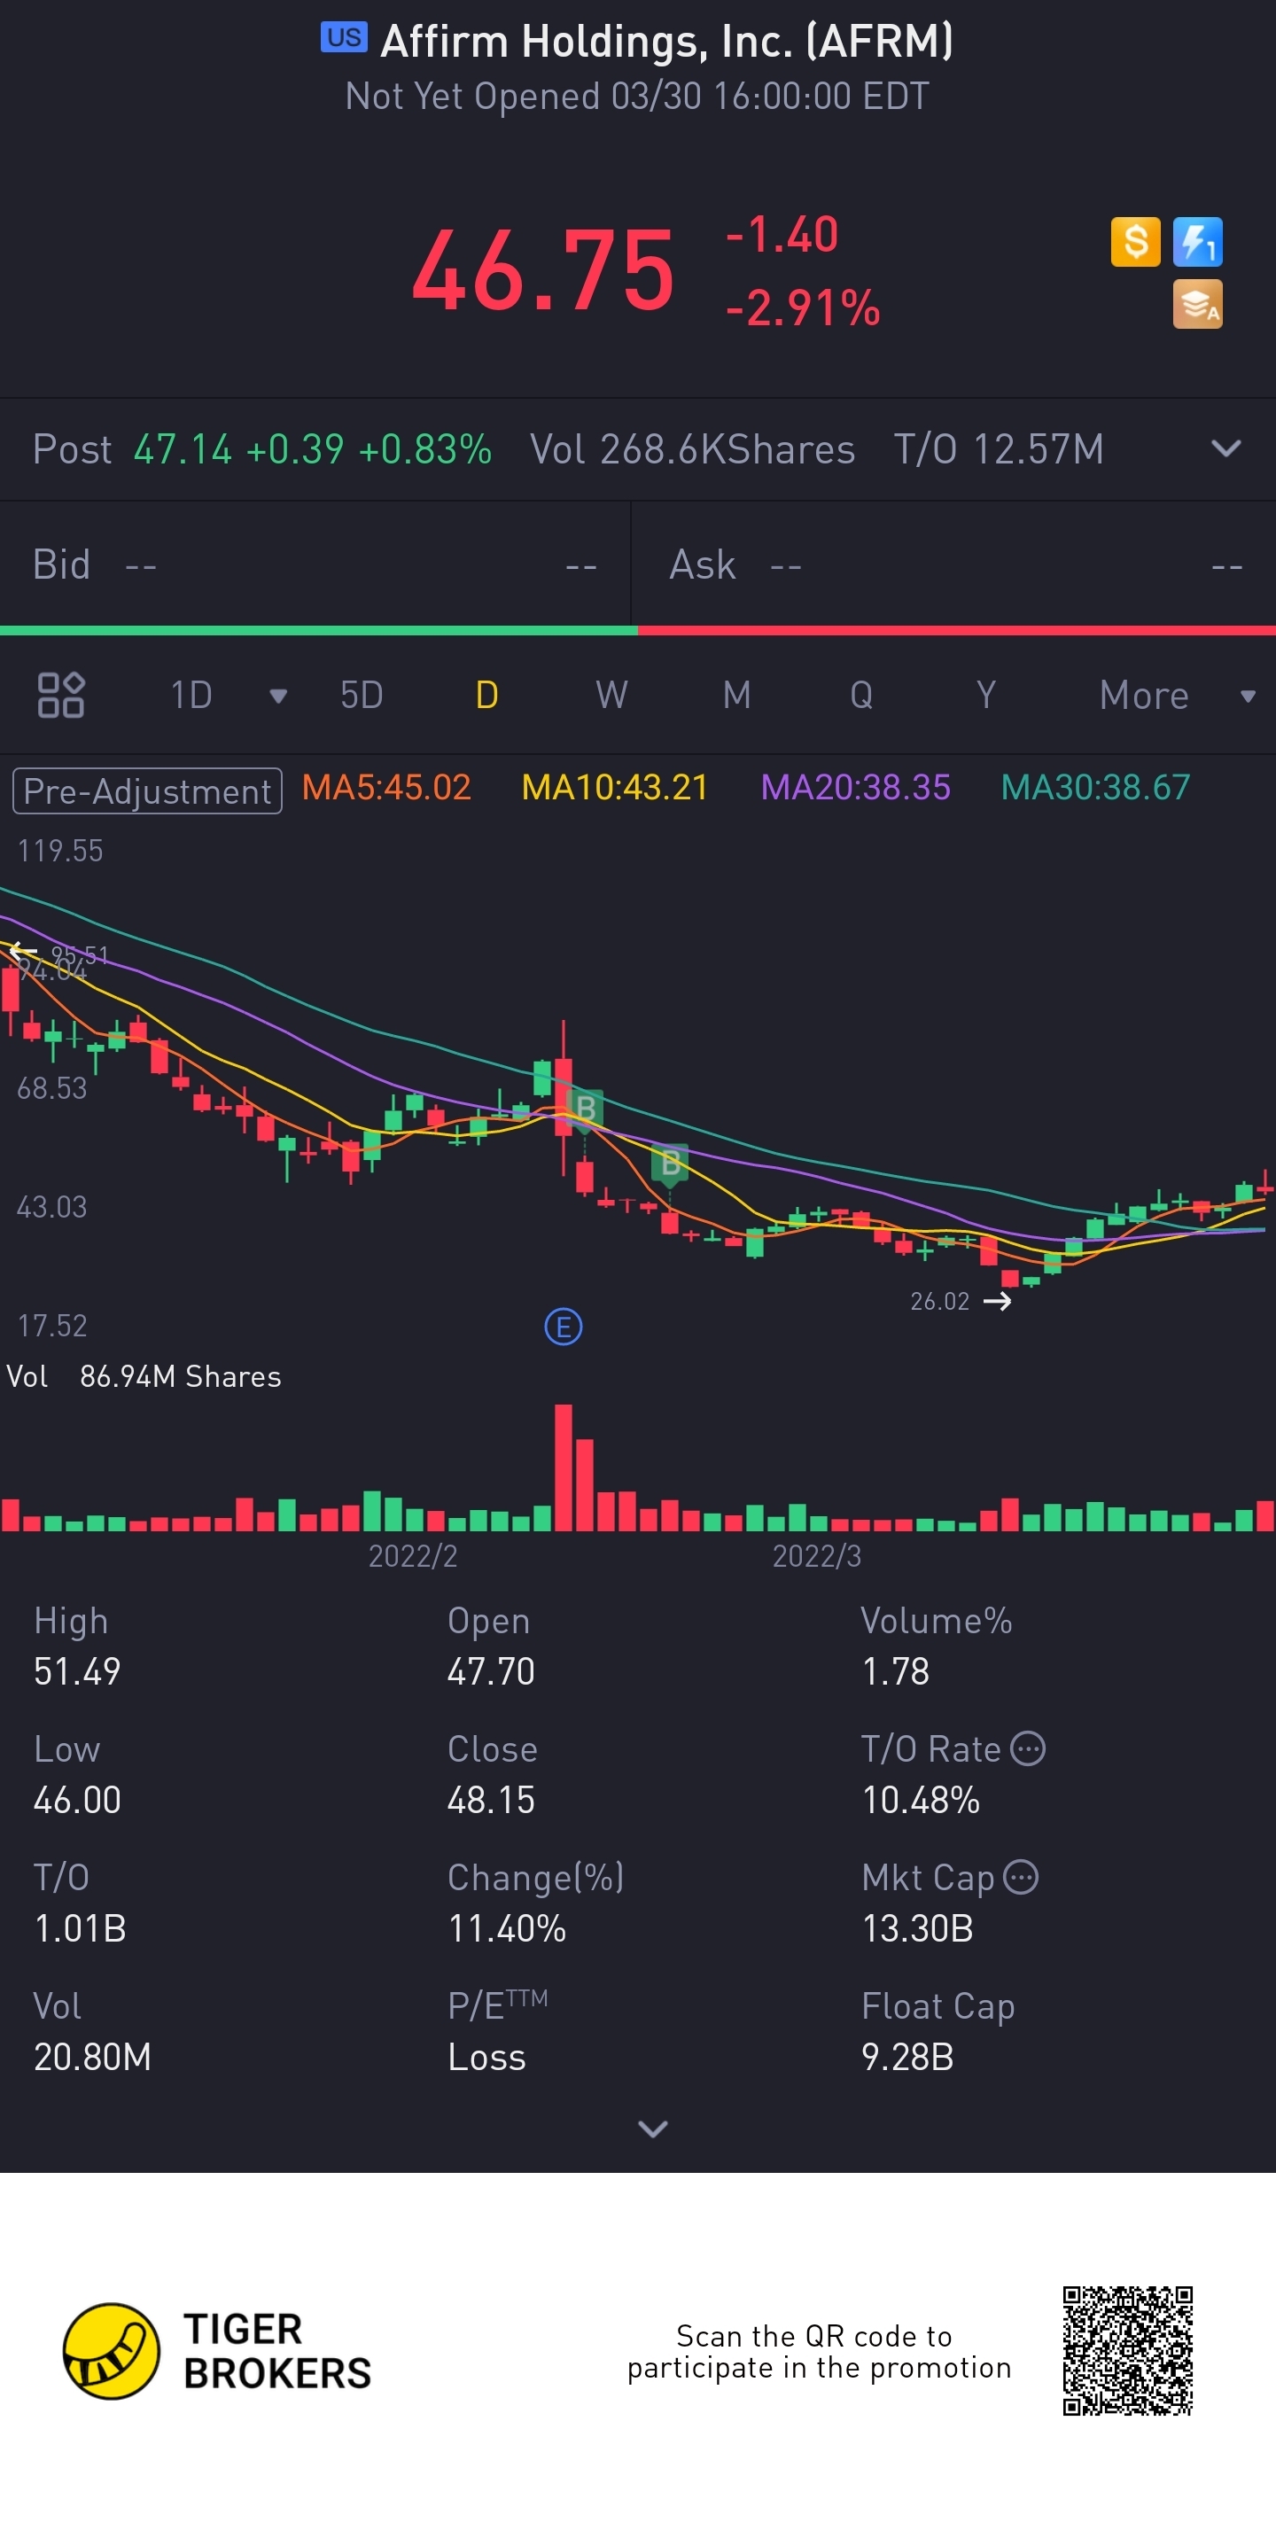Viewport: 1276px width, 2530px height.
Task: Select the Q quarterly chart tab
Action: 861,696
